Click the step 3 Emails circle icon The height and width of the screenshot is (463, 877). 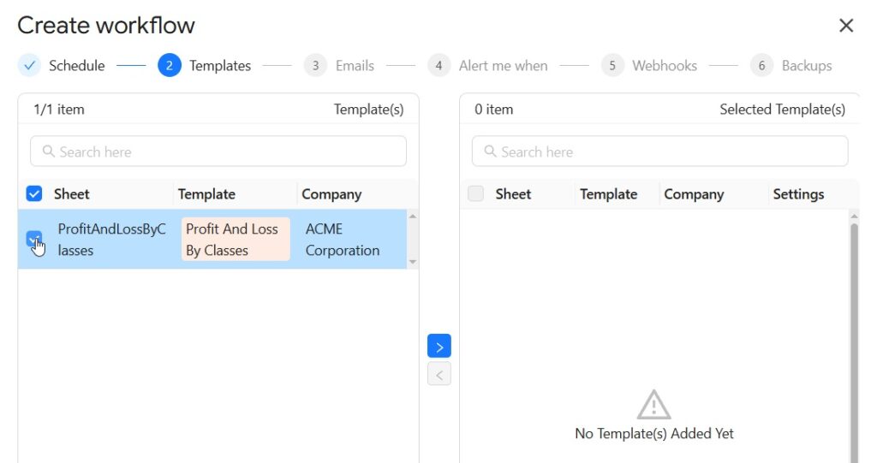click(315, 66)
